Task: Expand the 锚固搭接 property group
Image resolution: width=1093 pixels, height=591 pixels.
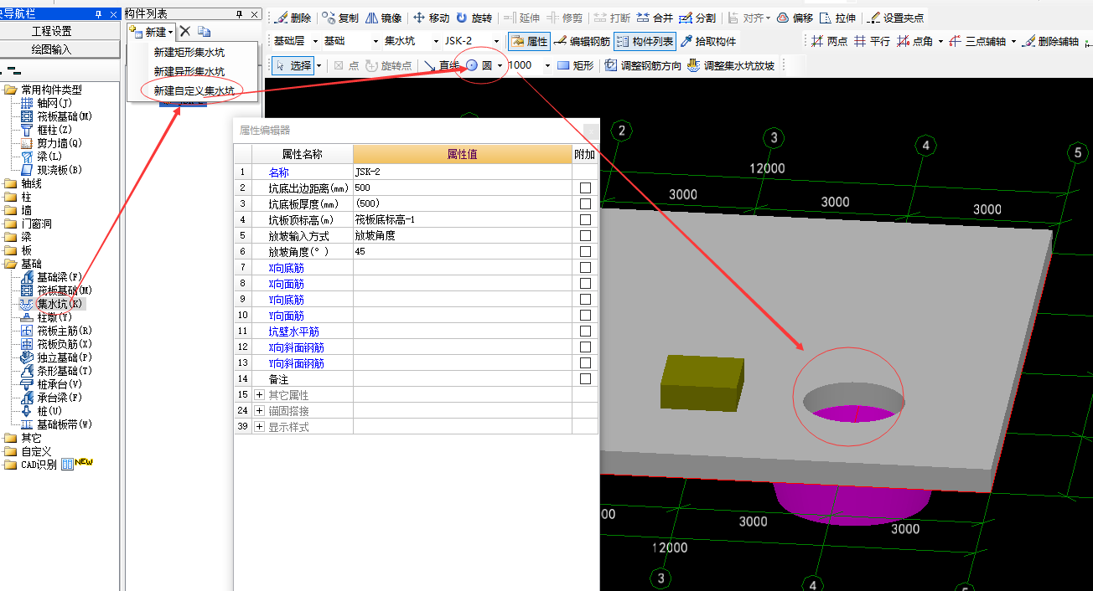Action: point(259,411)
